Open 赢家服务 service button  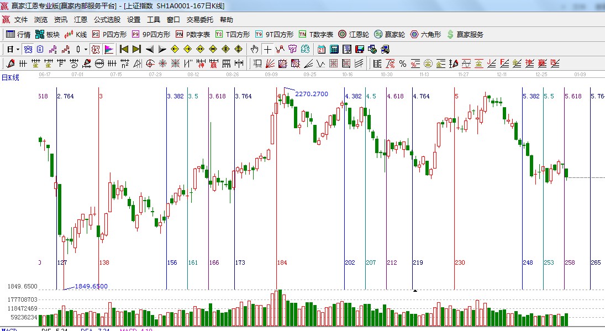pos(465,34)
